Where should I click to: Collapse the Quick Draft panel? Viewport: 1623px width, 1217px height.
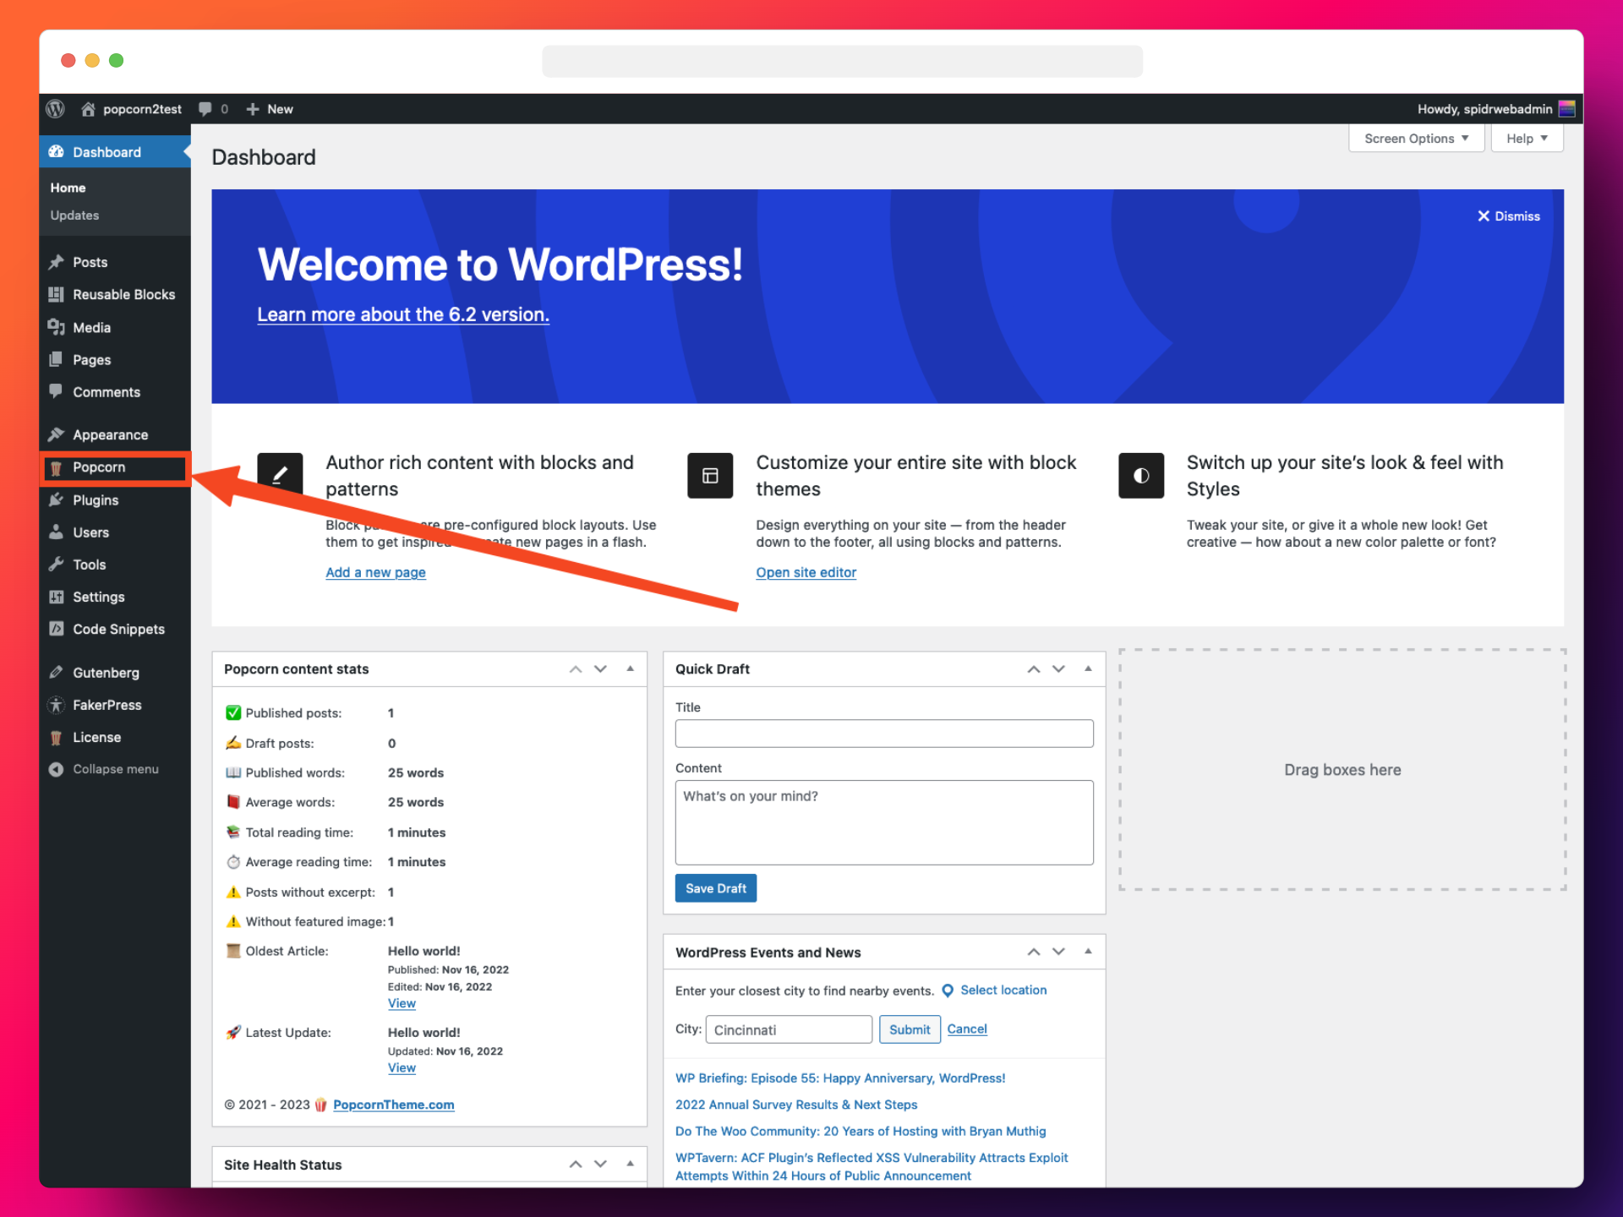1087,669
